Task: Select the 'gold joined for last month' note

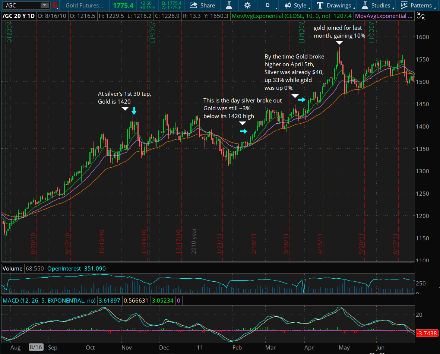Action: tap(339, 32)
